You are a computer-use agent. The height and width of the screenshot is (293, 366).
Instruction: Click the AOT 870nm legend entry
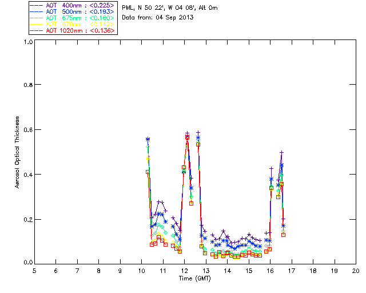pos(73,24)
